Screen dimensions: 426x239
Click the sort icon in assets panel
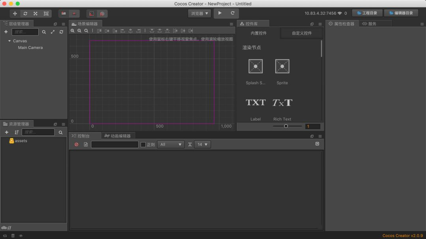[x=17, y=133]
